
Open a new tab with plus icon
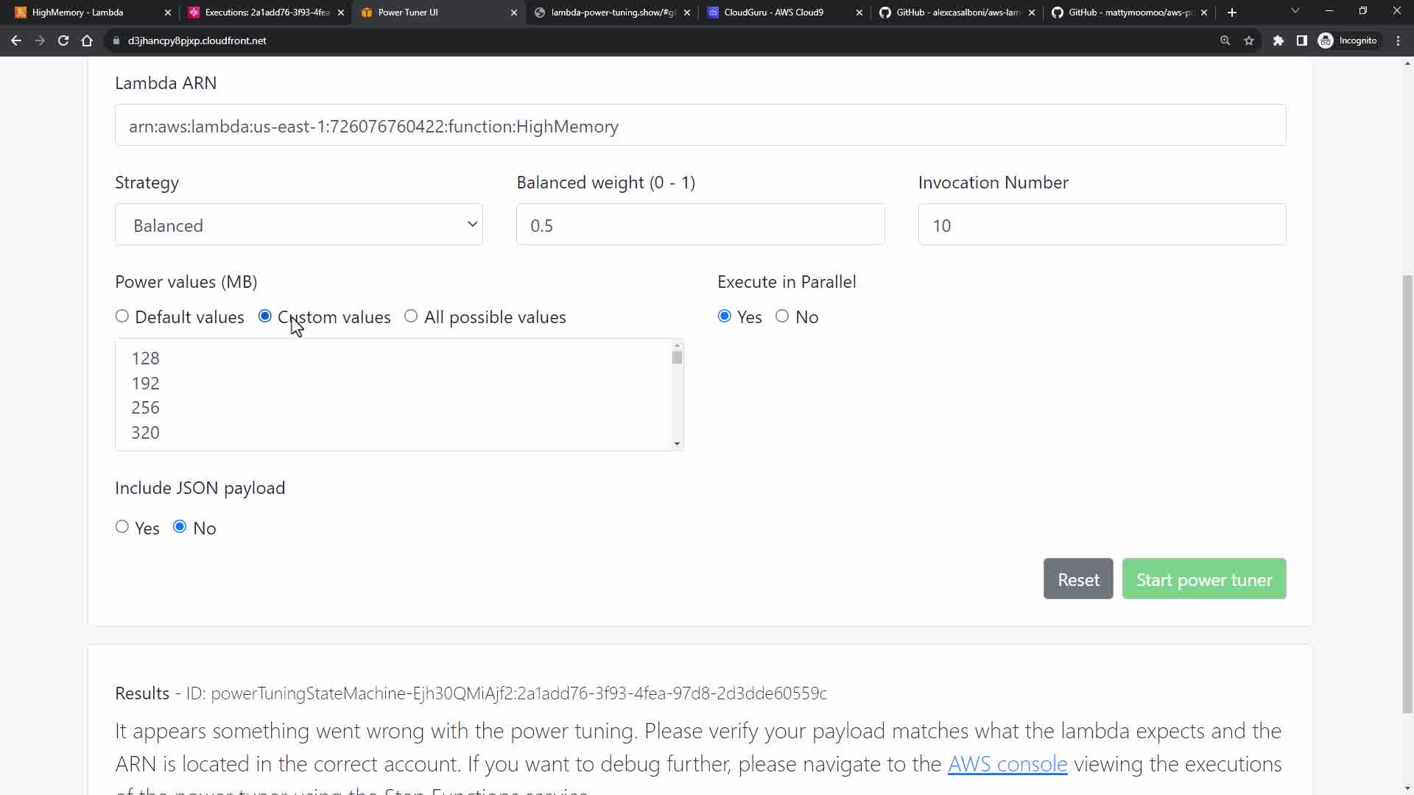[1232, 13]
